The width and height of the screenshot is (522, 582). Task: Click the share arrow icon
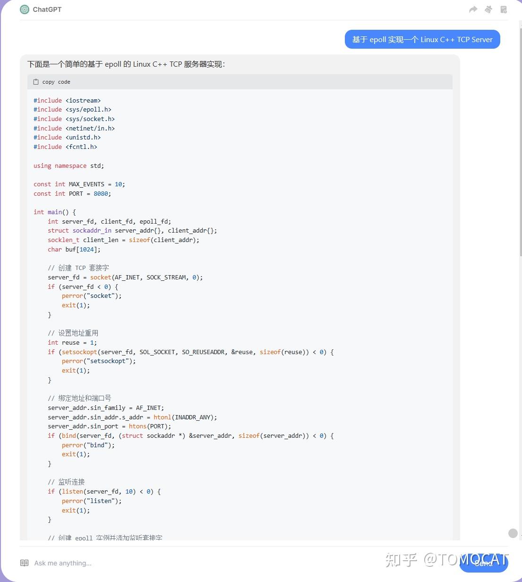point(473,9)
